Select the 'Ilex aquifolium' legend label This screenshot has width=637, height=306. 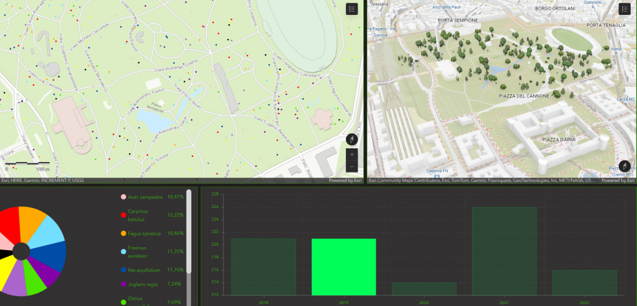click(x=144, y=270)
